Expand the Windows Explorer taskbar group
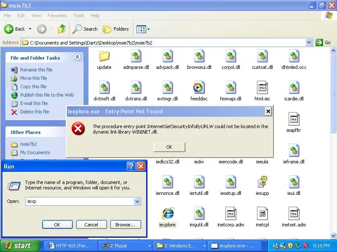 (x=204, y=246)
